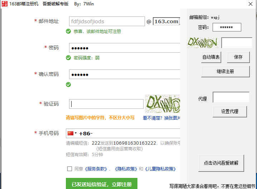257x189 pixels.
Task: Focus the 确认密码 input field
Action: (x=125, y=74)
